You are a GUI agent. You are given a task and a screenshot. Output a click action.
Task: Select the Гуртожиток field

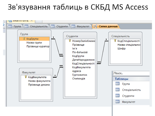(x=80, y=75)
